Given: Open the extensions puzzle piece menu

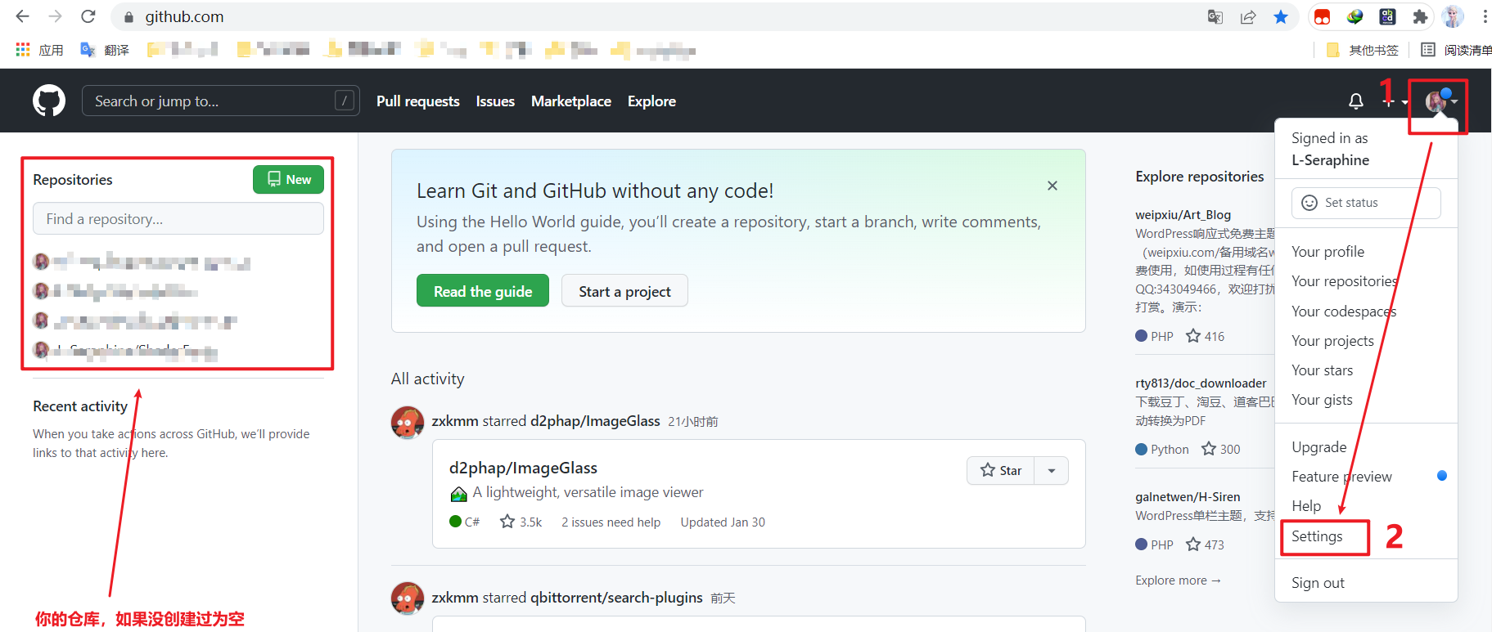Looking at the screenshot, I should 1420,17.
